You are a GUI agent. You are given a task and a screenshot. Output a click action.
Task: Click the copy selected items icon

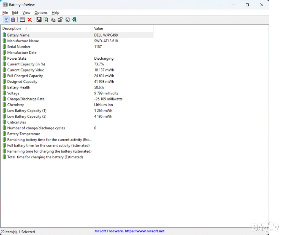point(53,20)
